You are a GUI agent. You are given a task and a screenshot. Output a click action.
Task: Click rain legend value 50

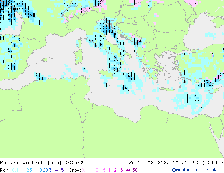point(64,170)
